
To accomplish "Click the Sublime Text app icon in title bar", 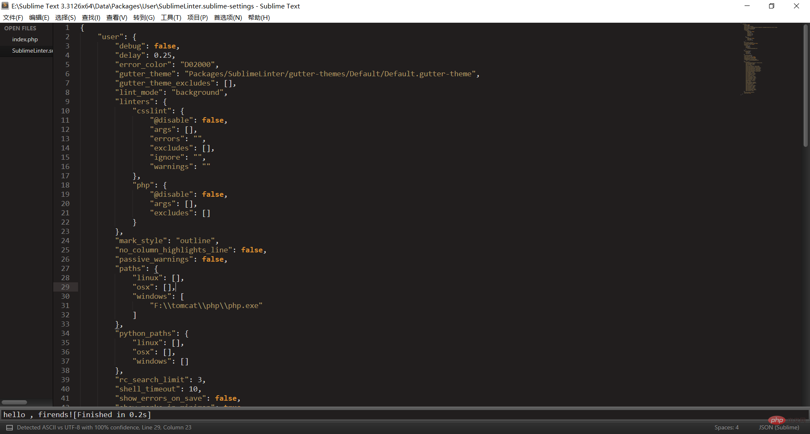I will tap(5, 6).
